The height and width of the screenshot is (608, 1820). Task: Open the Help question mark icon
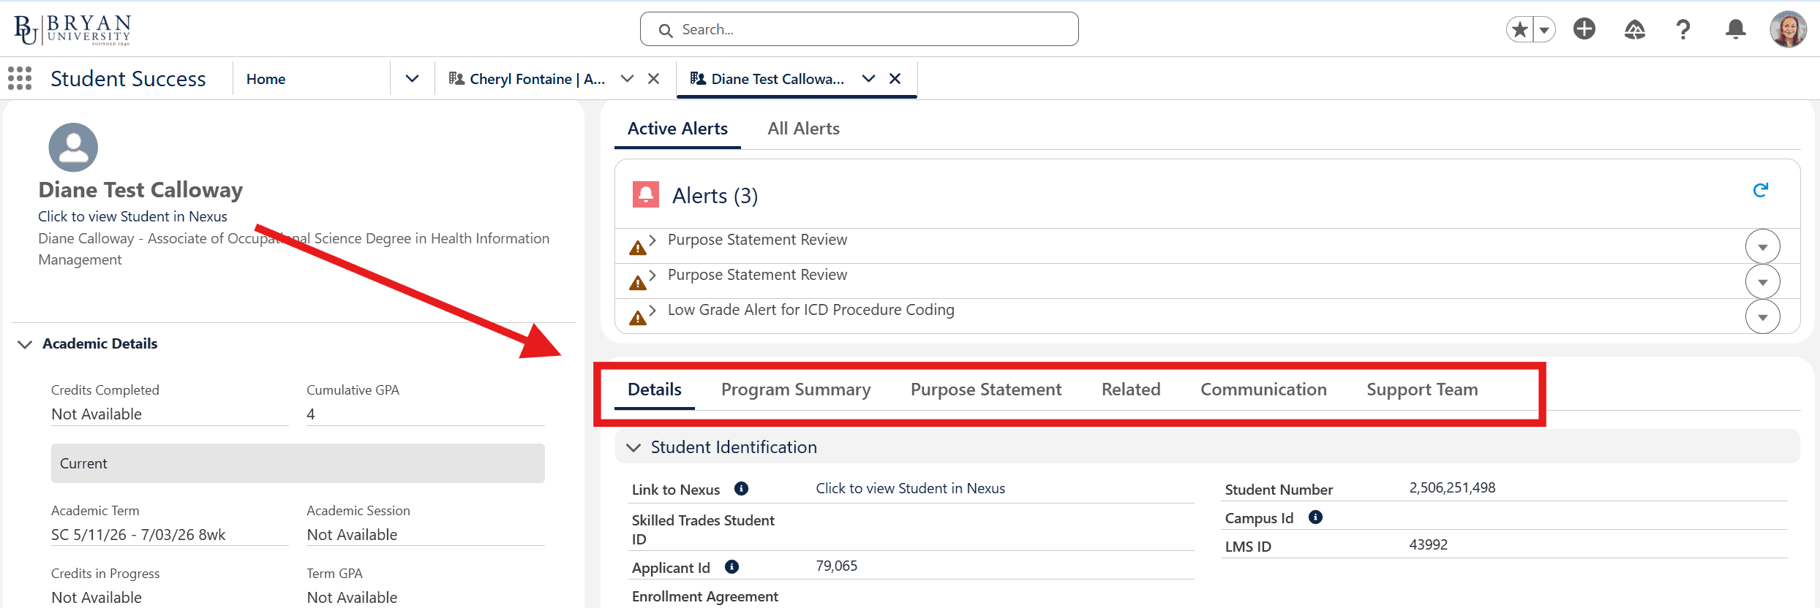point(1683,29)
